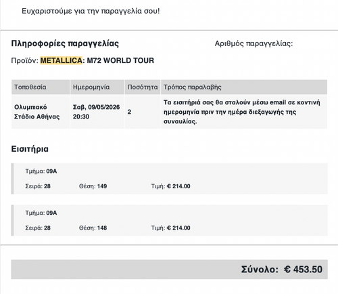Image resolution: width=338 pixels, height=294 pixels.
Task: Click the second ticket price € 214.00
Action: 178,228
